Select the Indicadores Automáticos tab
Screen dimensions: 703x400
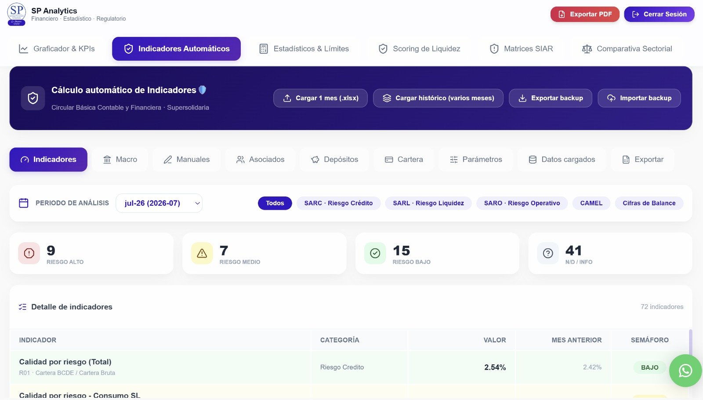176,49
